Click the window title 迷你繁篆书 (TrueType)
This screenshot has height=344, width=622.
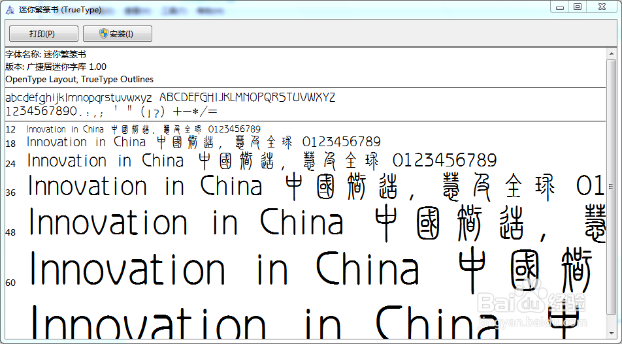(60, 10)
